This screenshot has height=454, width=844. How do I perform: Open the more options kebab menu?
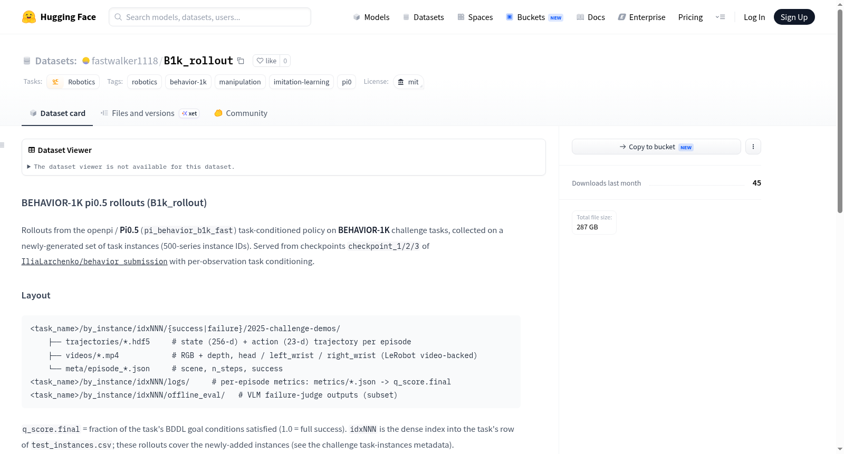coord(753,147)
